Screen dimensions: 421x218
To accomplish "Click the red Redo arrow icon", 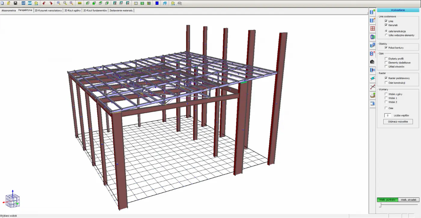I will [x=51, y=3].
